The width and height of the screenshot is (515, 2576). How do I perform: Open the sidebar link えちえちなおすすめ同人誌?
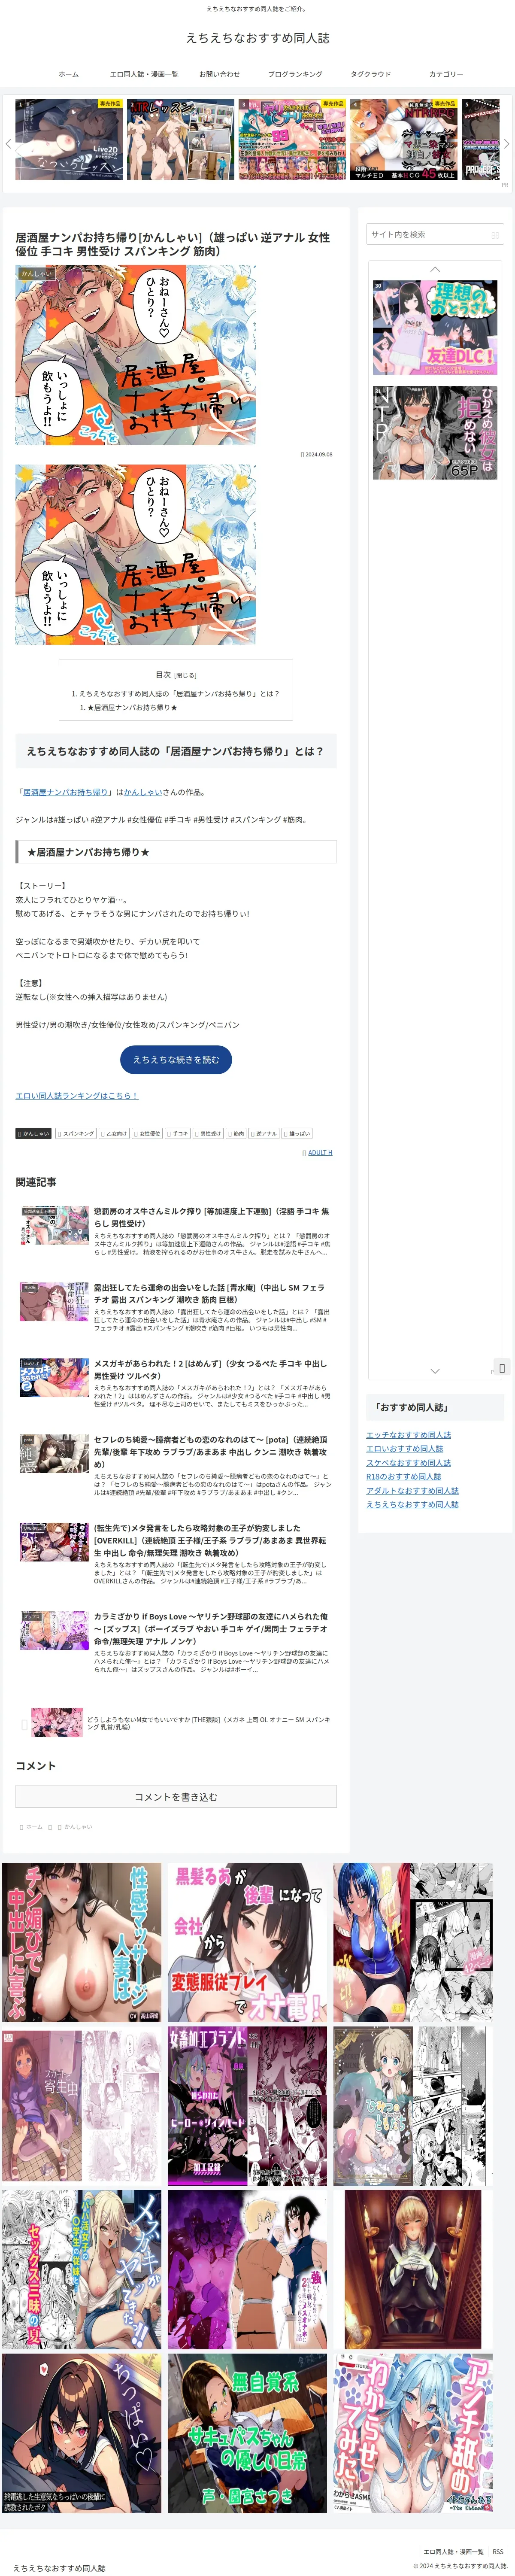click(412, 1504)
